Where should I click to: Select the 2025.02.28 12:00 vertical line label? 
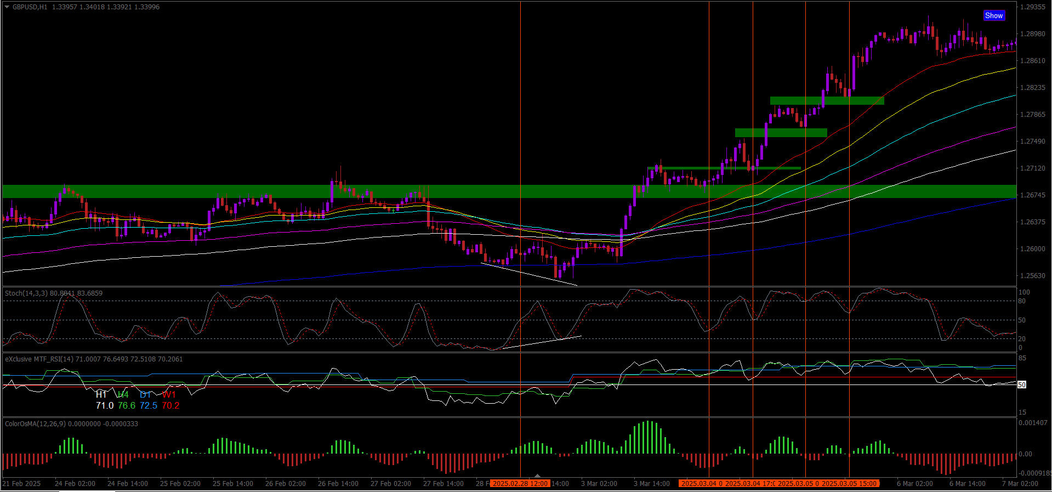[x=520, y=483]
